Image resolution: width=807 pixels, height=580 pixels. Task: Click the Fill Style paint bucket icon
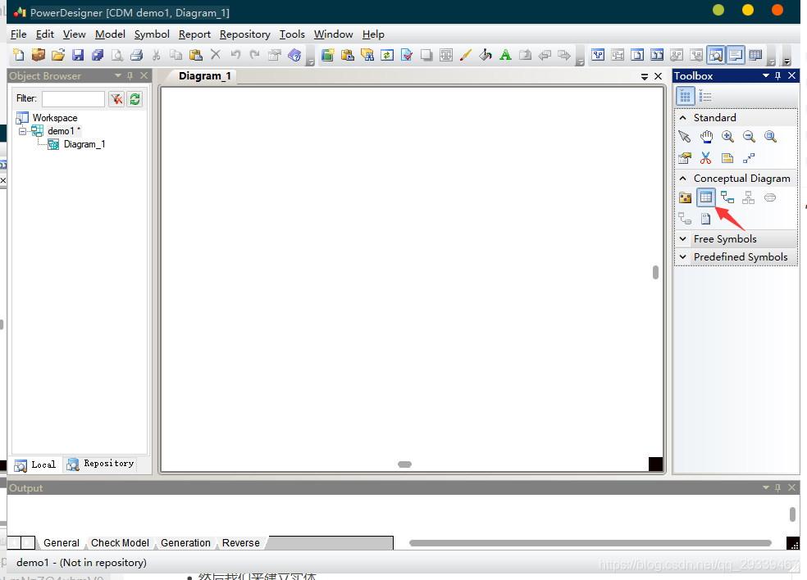coord(486,55)
